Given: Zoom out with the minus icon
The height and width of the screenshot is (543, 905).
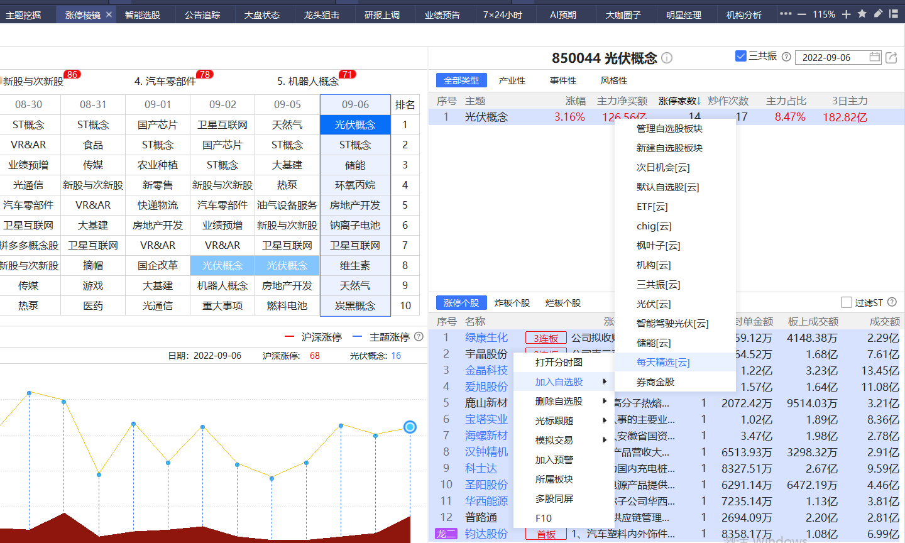Looking at the screenshot, I should pos(802,14).
